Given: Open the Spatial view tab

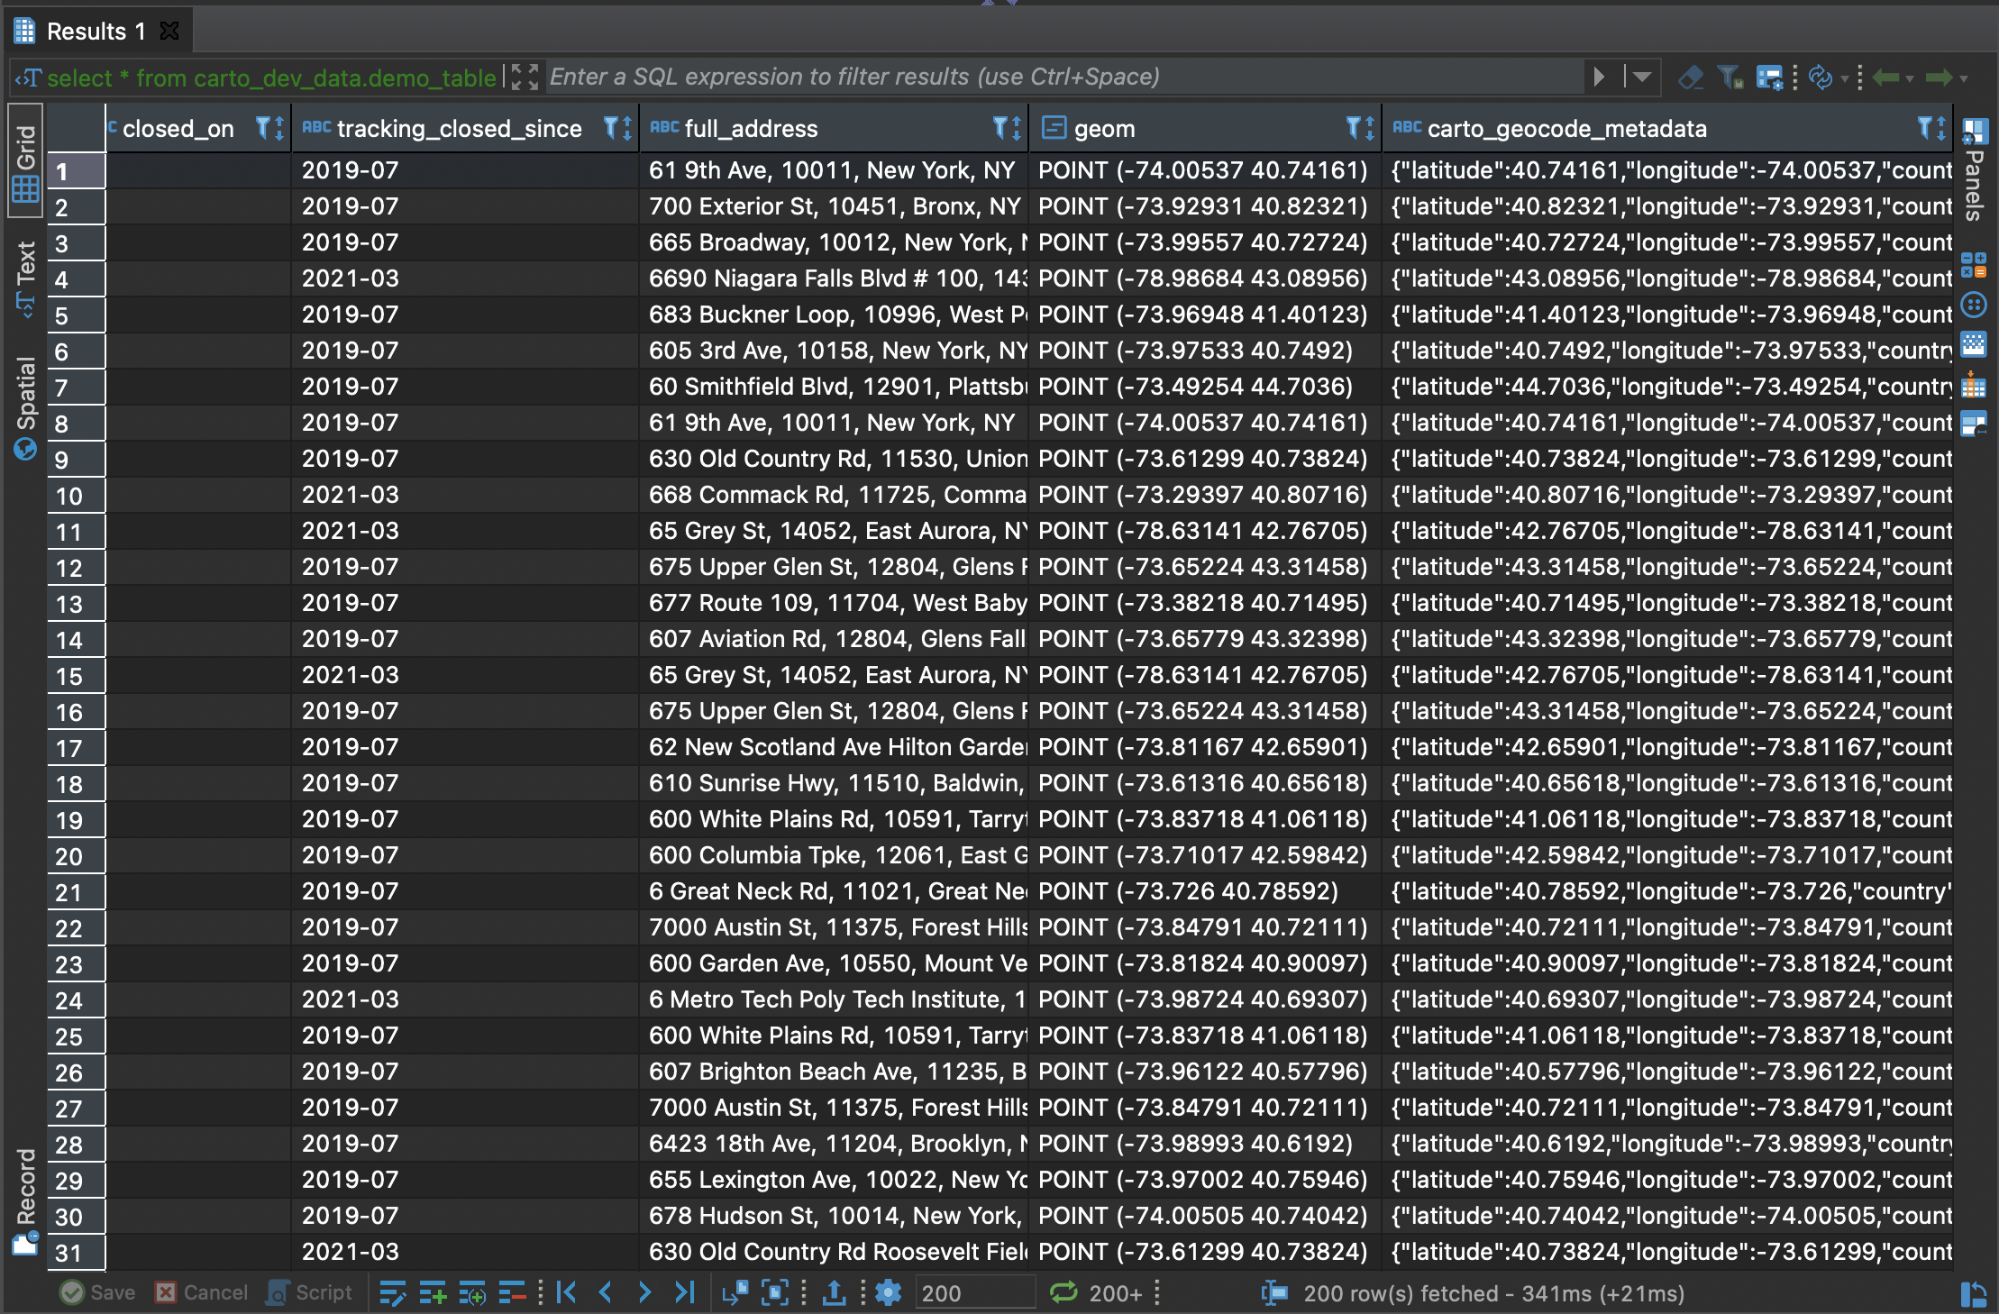Looking at the screenshot, I should [25, 406].
